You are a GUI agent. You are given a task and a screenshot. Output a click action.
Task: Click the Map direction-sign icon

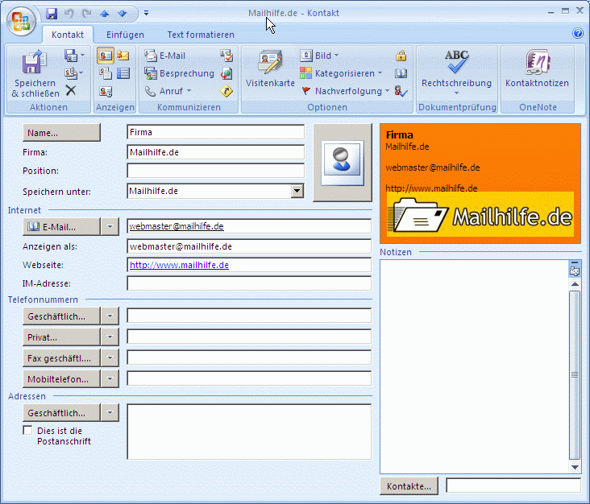pos(226,91)
